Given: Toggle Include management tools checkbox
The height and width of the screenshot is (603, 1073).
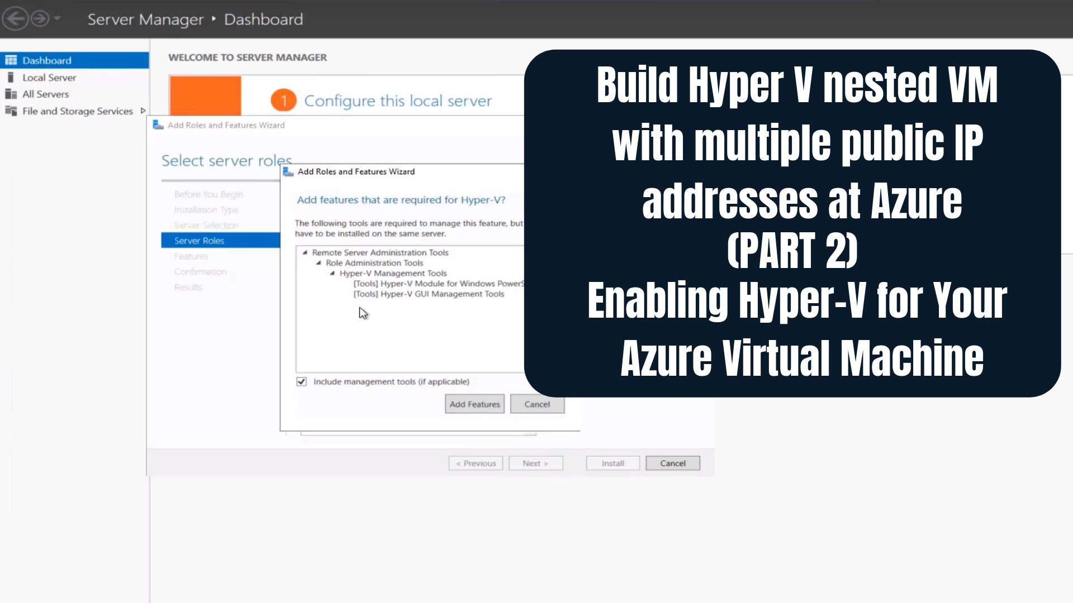Looking at the screenshot, I should coord(301,381).
